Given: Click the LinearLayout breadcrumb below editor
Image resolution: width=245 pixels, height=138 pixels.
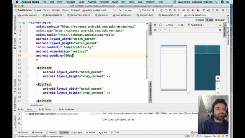Looking at the screenshot, I should [x=36, y=105].
